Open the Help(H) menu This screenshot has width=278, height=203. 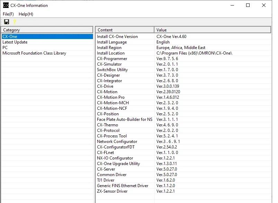pos(26,14)
